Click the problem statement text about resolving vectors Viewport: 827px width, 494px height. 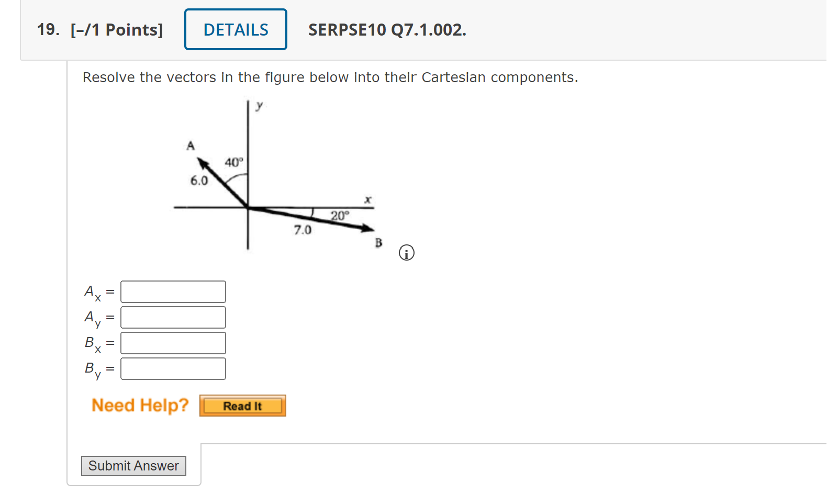330,77
